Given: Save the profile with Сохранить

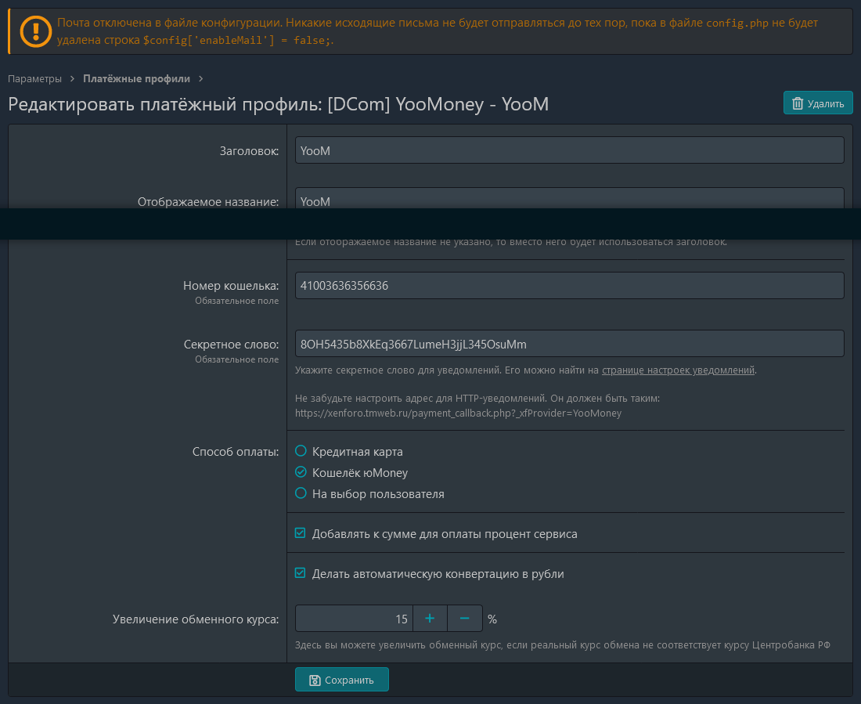Looking at the screenshot, I should pyautogui.click(x=342, y=680).
